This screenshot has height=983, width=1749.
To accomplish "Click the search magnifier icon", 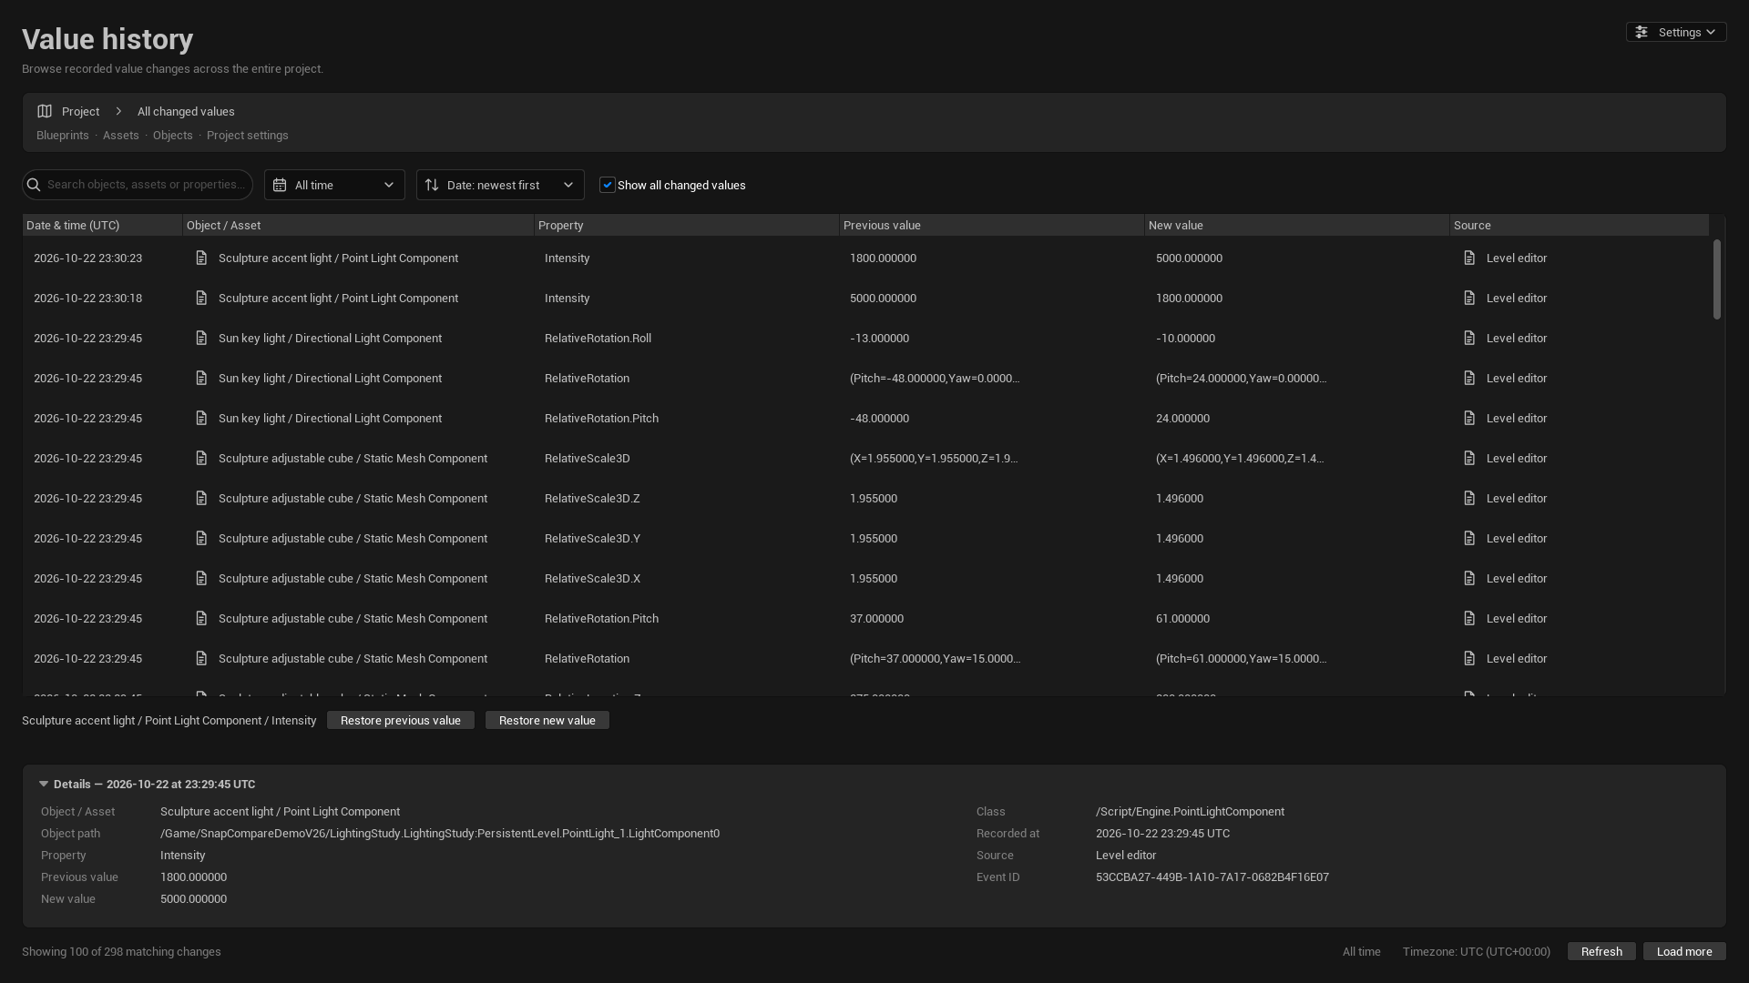I will [34, 185].
